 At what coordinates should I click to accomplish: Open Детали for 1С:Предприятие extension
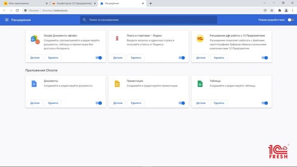[201, 58]
